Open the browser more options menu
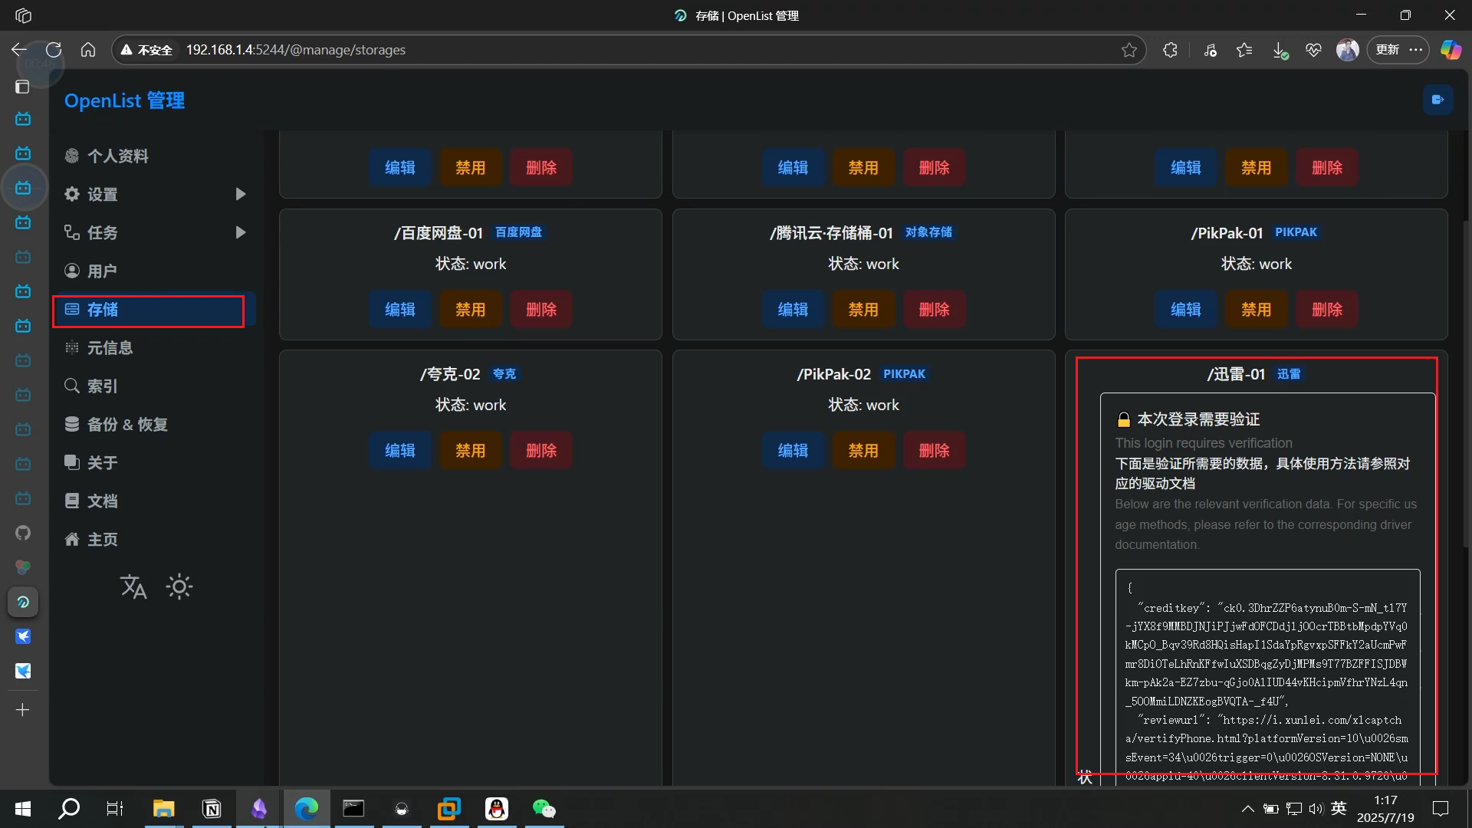Screen dimensions: 1472x828 click(1416, 50)
